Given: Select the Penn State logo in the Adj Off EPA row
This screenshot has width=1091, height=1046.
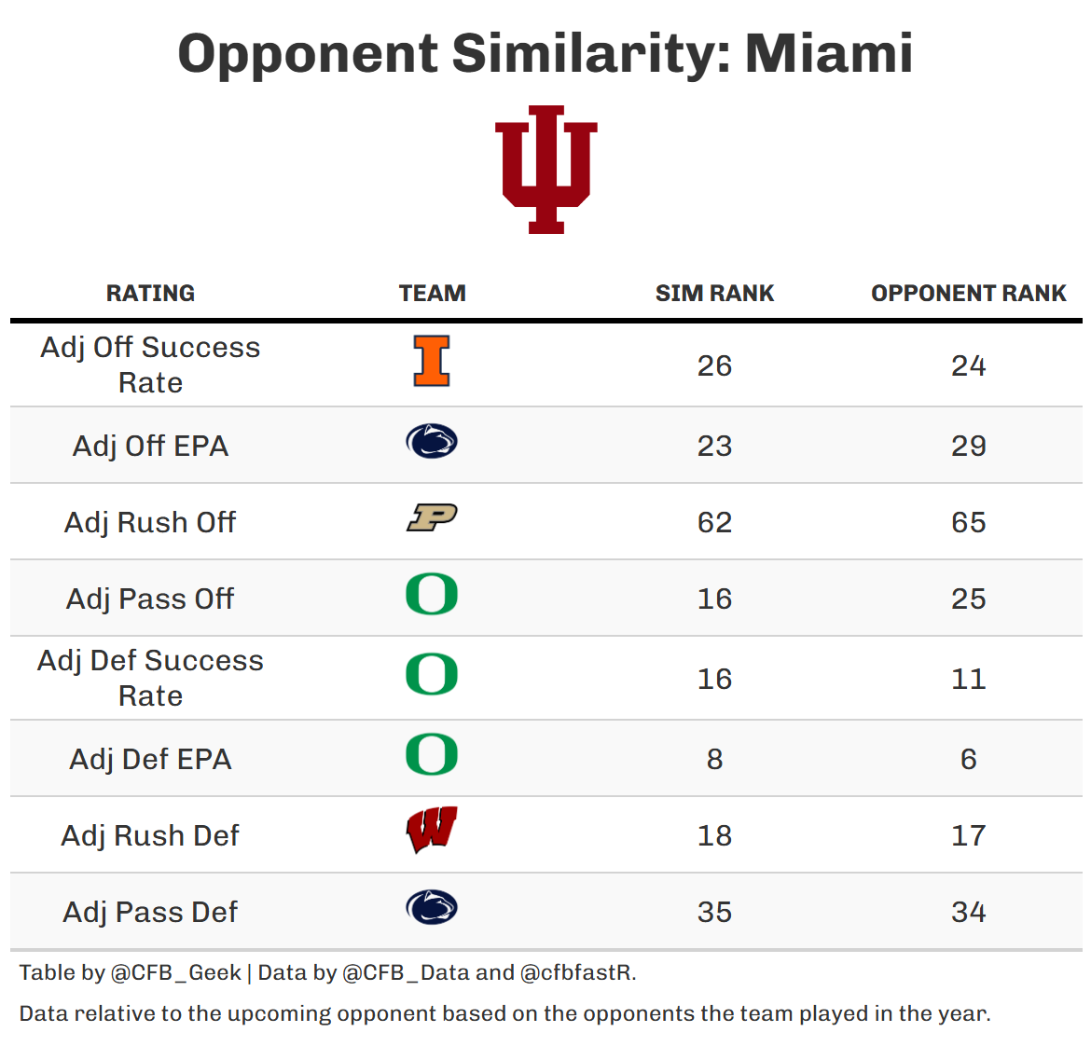Looking at the screenshot, I should click(x=432, y=442).
